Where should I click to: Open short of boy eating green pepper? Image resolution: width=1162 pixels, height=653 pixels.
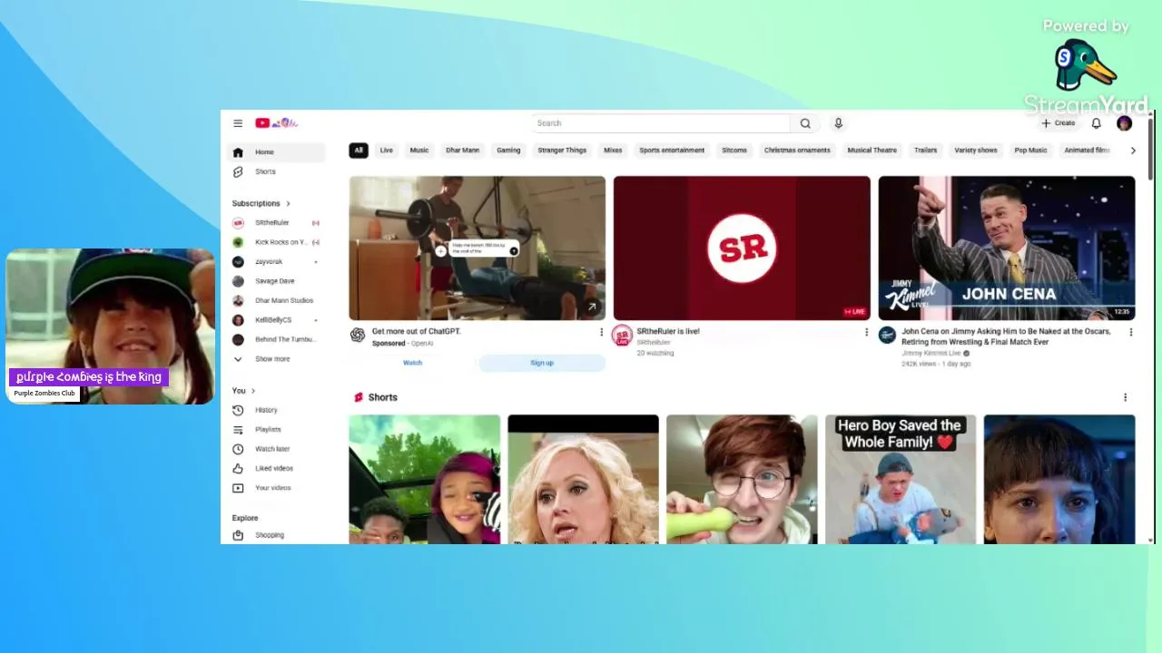pos(742,480)
